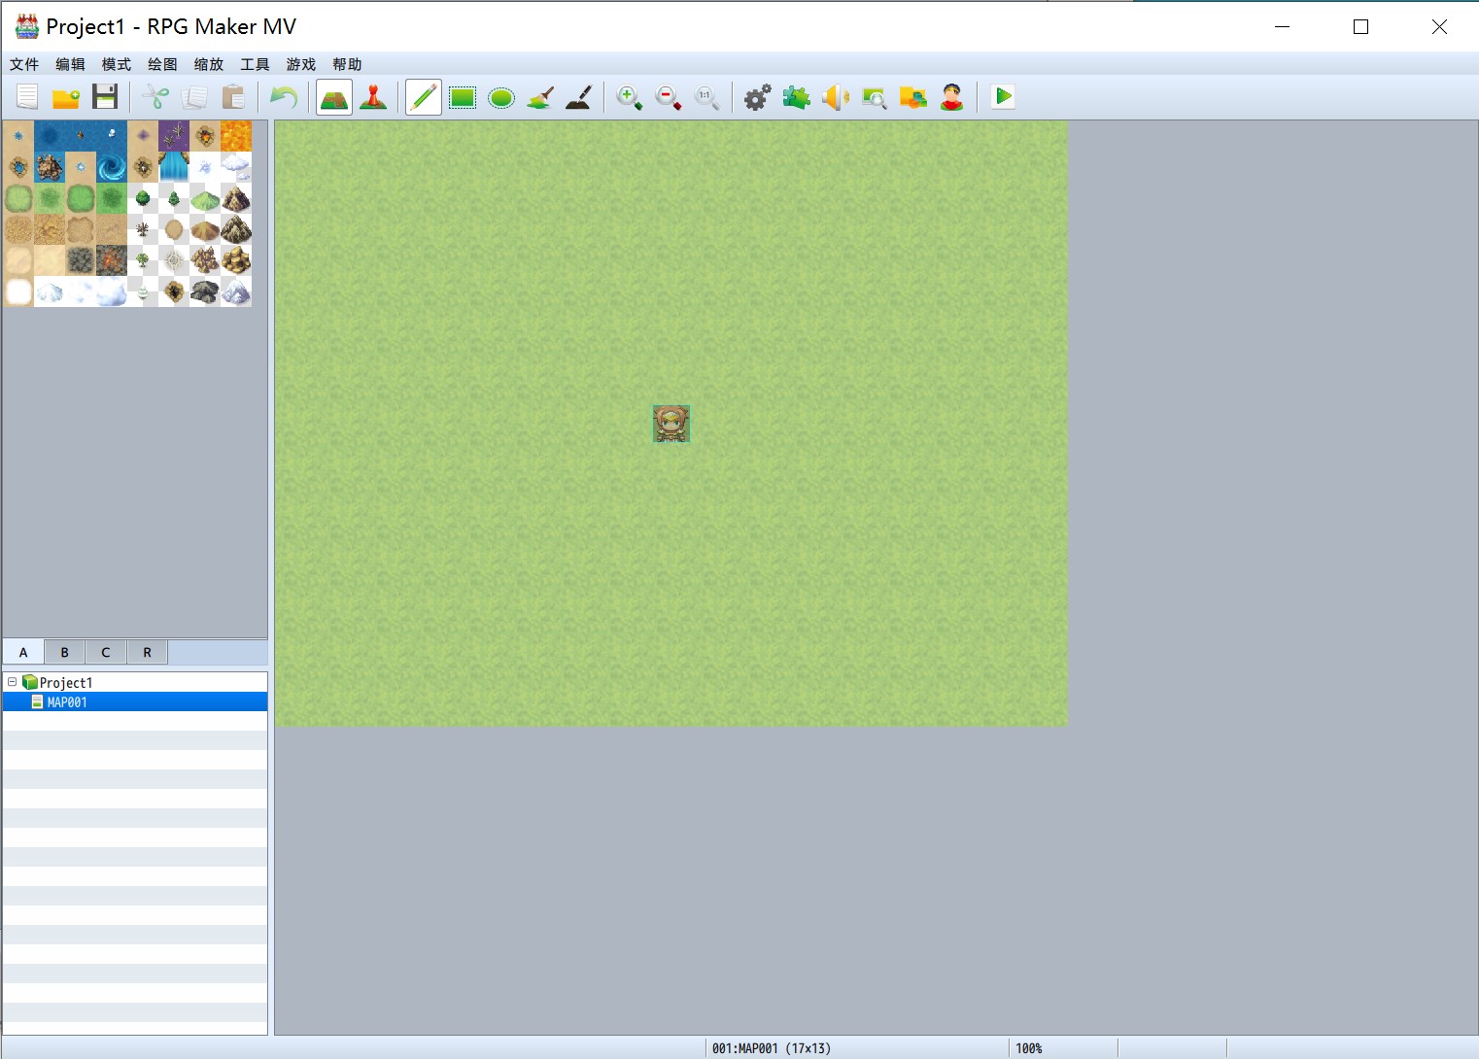Viewport: 1479px width, 1059px height.
Task: Click the Cut scissors icon
Action: [155, 97]
